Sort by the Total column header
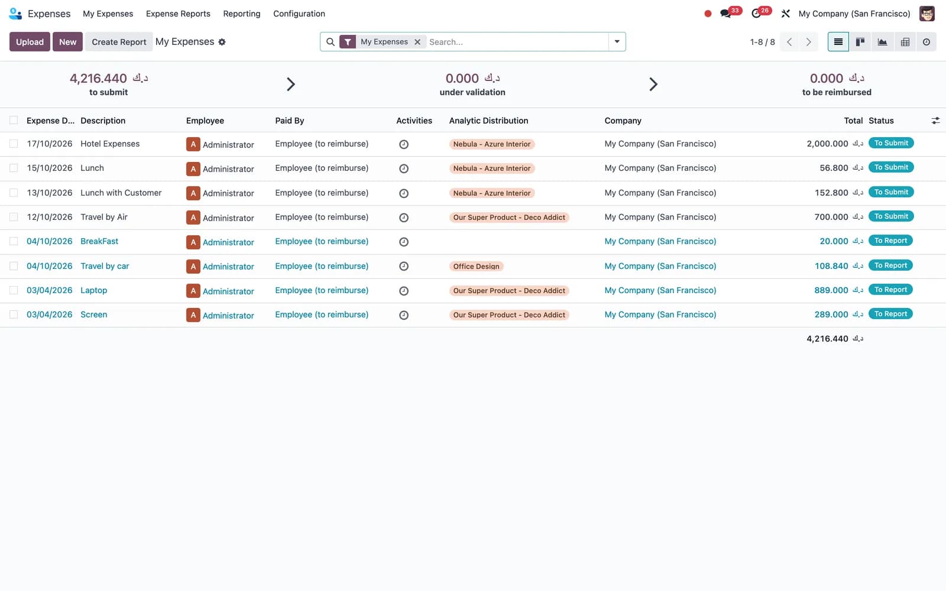 tap(853, 121)
